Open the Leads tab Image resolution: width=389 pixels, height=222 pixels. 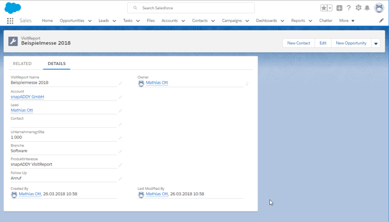104,20
